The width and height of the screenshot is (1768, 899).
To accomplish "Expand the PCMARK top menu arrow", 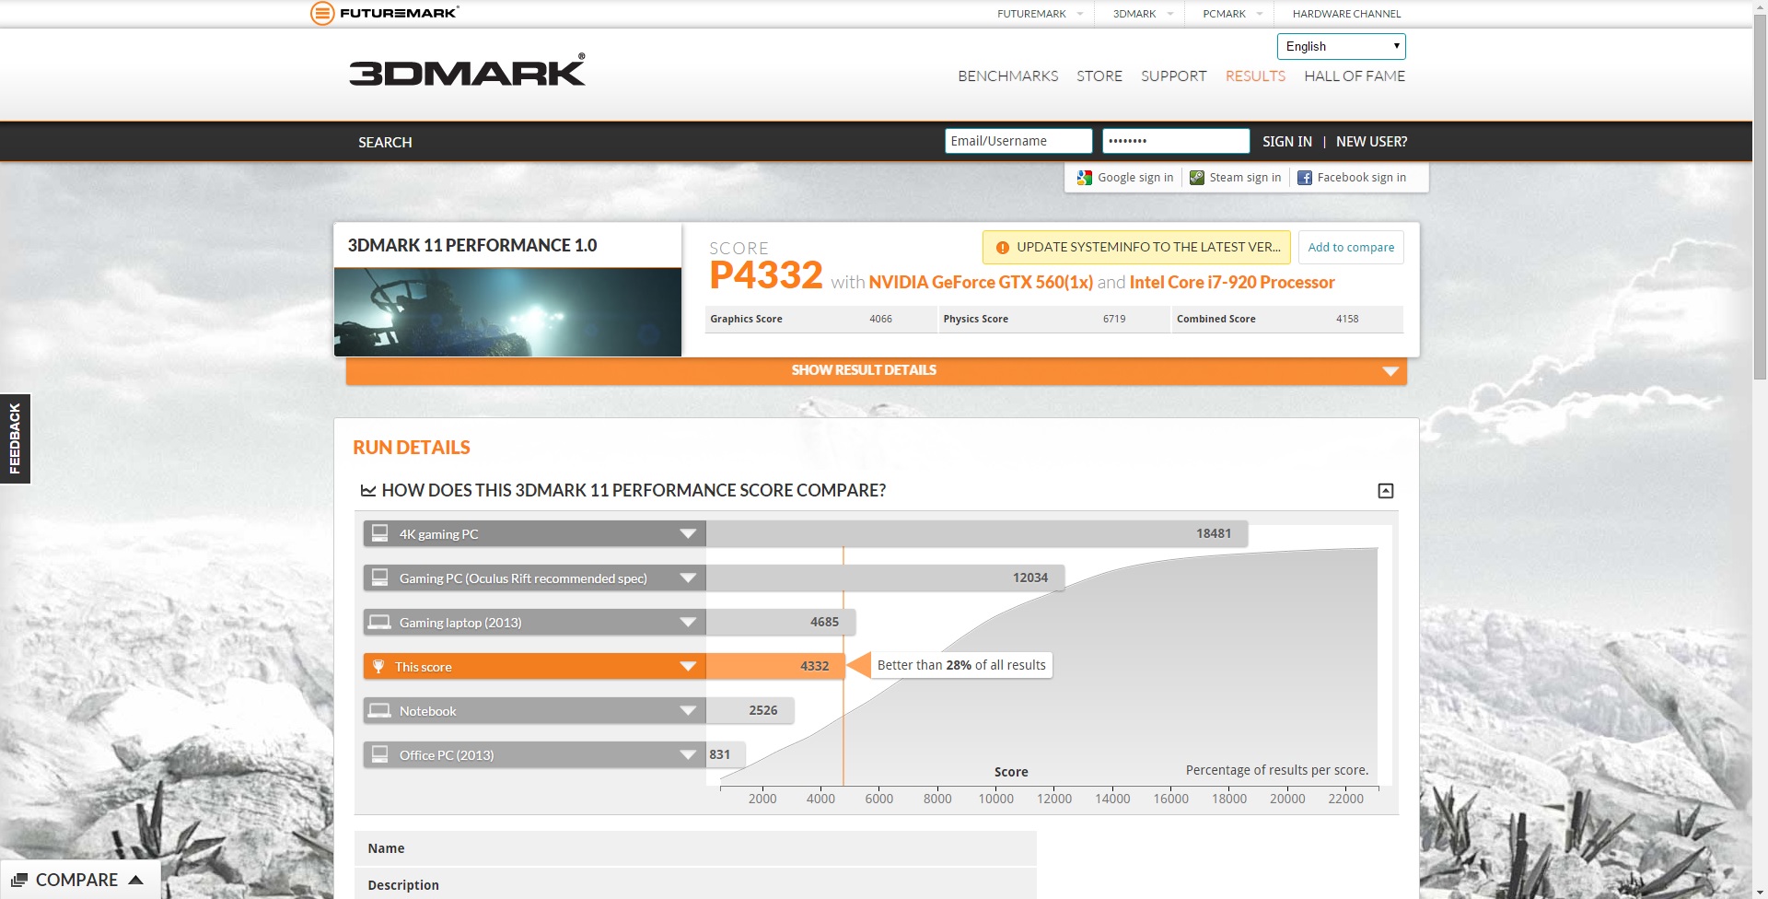I will click(1260, 14).
